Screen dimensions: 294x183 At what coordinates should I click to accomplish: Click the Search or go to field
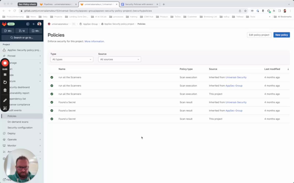coord(22,38)
